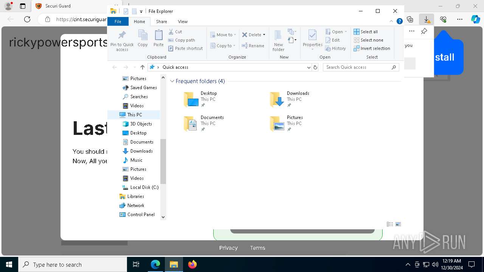Select Local Disk (C:) in tree
Image resolution: width=484 pixels, height=272 pixels.
[x=144, y=187]
